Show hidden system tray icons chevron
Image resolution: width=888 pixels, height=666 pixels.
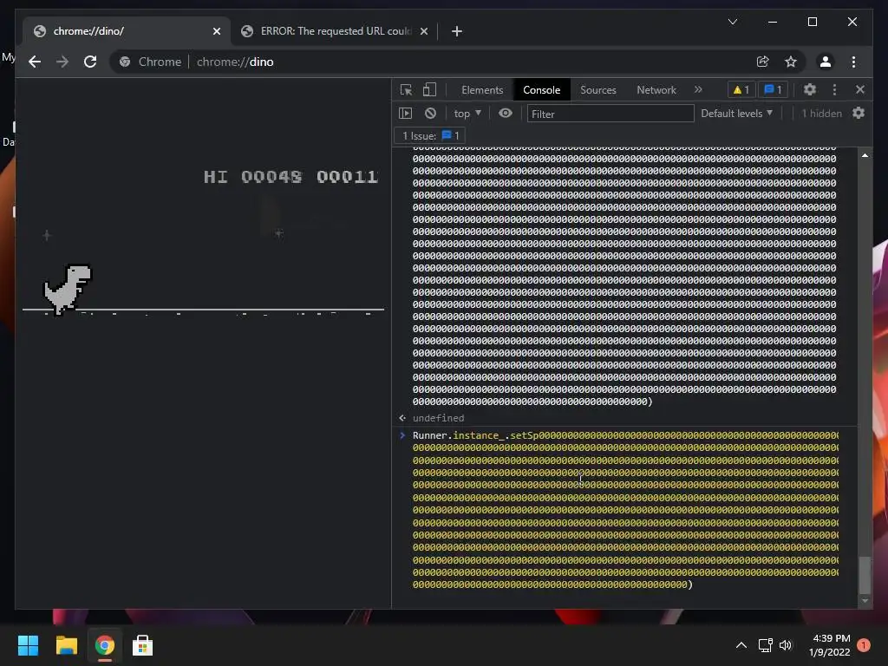[741, 645]
